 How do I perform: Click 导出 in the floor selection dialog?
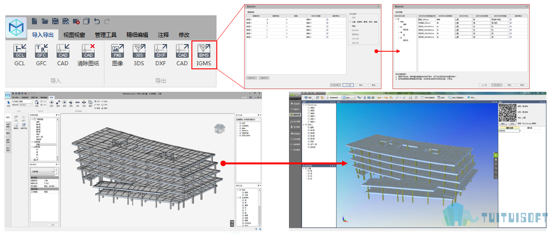[361, 85]
